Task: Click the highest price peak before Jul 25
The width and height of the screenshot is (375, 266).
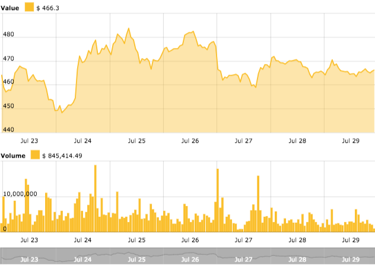Action: coord(128,28)
